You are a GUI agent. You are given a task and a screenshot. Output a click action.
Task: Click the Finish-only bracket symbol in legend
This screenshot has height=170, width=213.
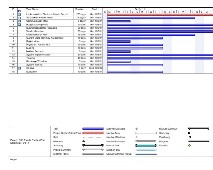coord(190,137)
